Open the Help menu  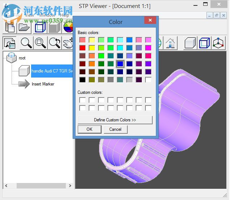pos(64,15)
